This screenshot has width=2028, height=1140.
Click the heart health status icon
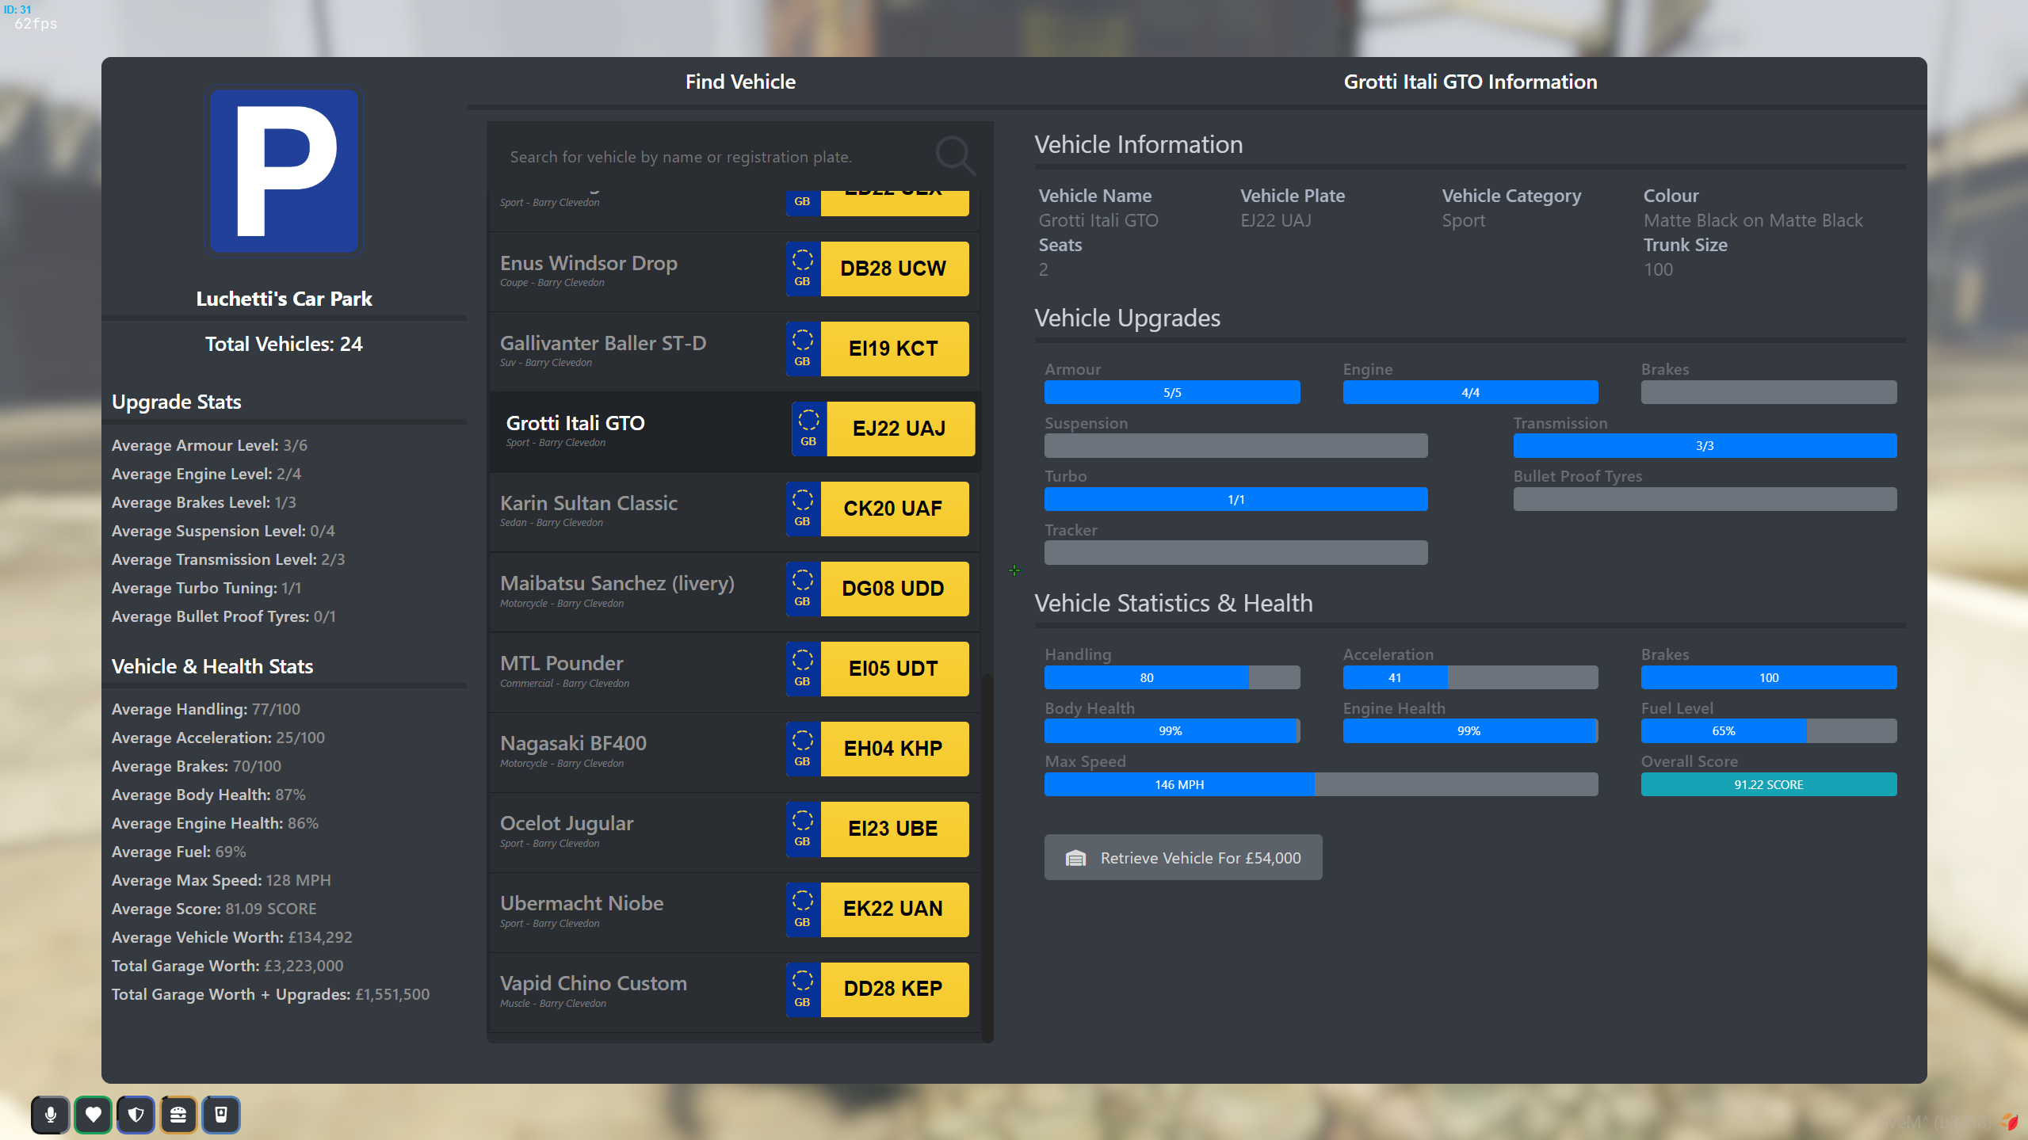(x=94, y=1115)
